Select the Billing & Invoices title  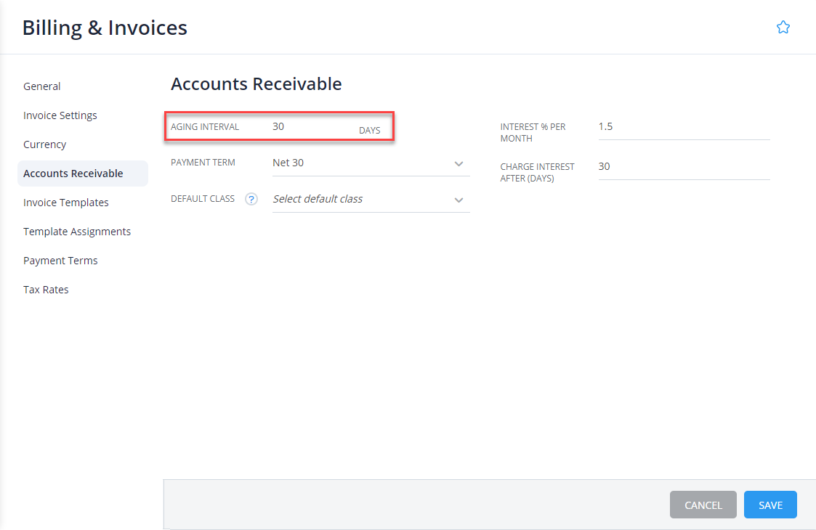[105, 28]
